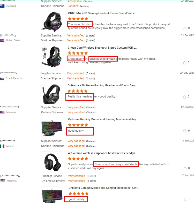This screenshot has width=194, height=203.
Task: Click thumbs-up on last Malaysia keyboard review
Action: click(185, 199)
